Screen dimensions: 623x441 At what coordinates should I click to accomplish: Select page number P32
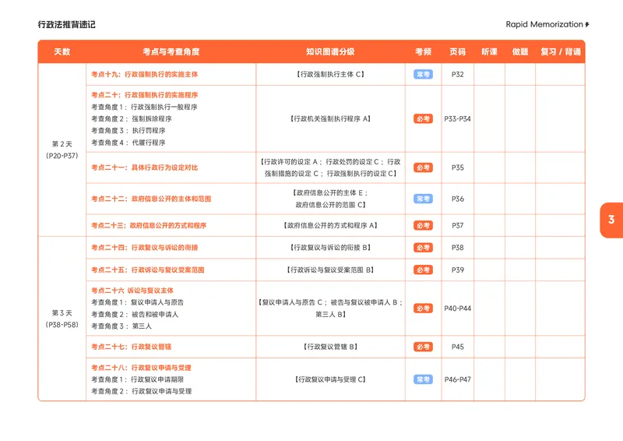(x=457, y=74)
